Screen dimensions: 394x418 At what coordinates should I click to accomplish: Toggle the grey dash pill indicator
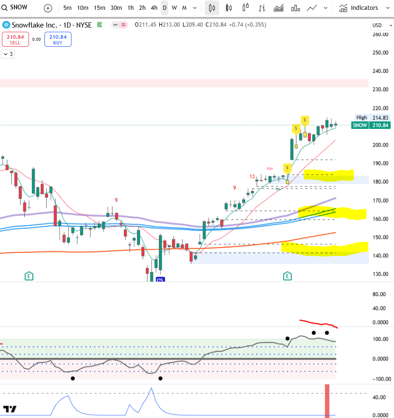click(115, 25)
